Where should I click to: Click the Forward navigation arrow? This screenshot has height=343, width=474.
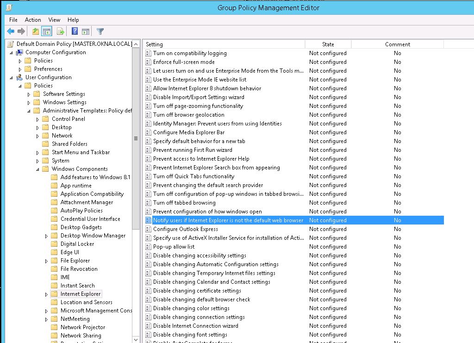[x=20, y=31]
